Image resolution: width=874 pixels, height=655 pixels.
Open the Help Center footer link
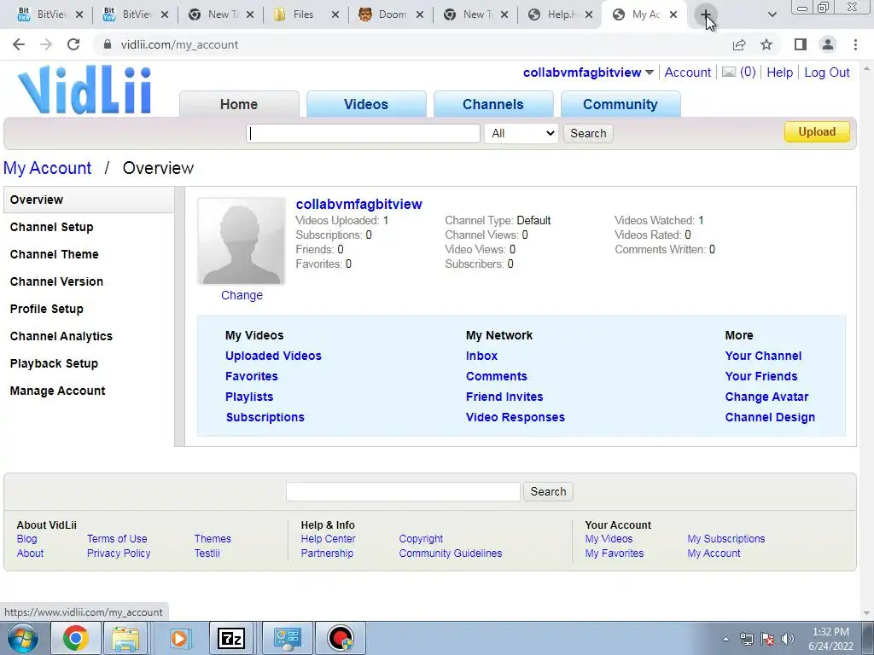pos(329,539)
